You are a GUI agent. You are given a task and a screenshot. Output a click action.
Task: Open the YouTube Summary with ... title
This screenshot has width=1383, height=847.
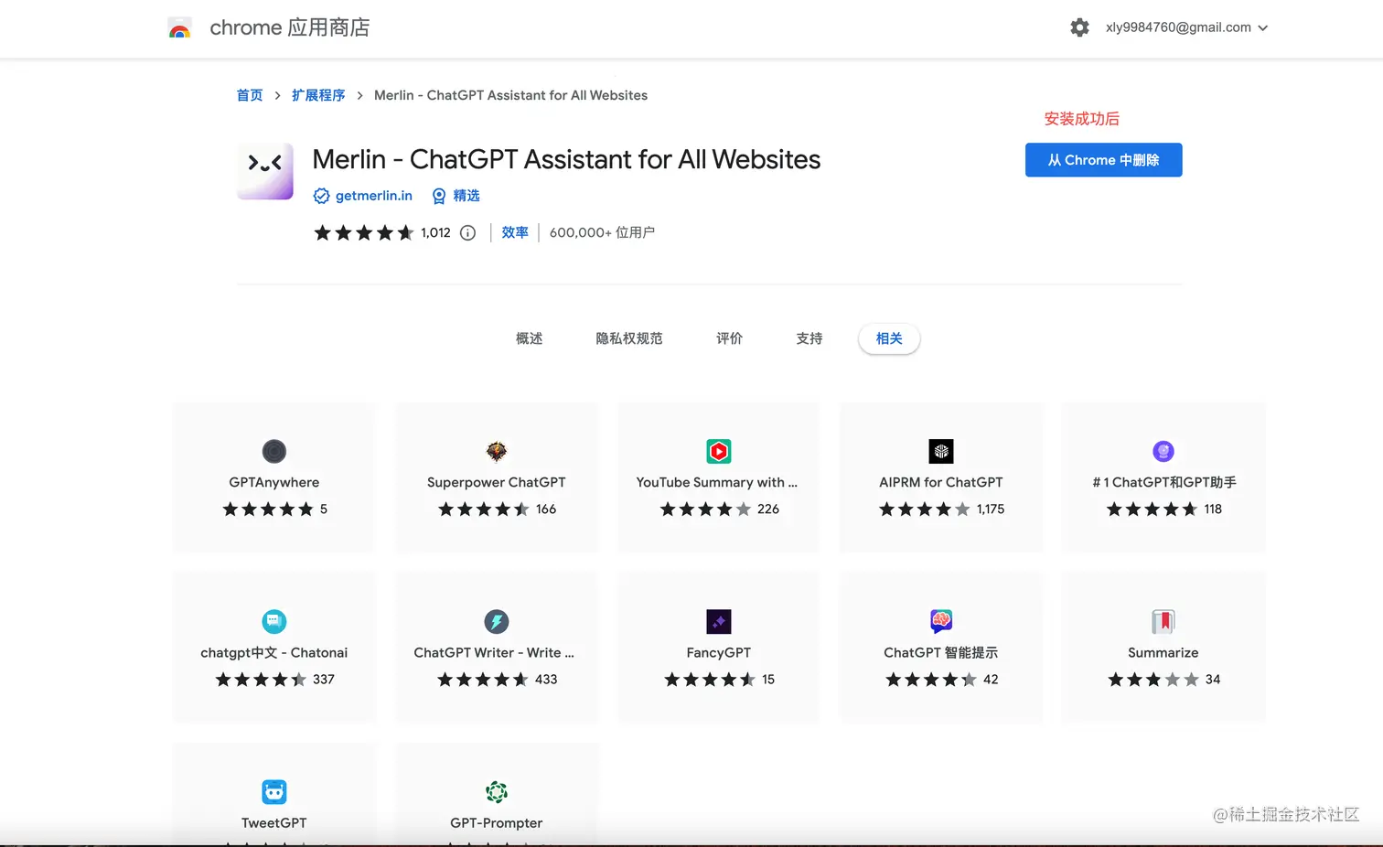pyautogui.click(x=717, y=482)
